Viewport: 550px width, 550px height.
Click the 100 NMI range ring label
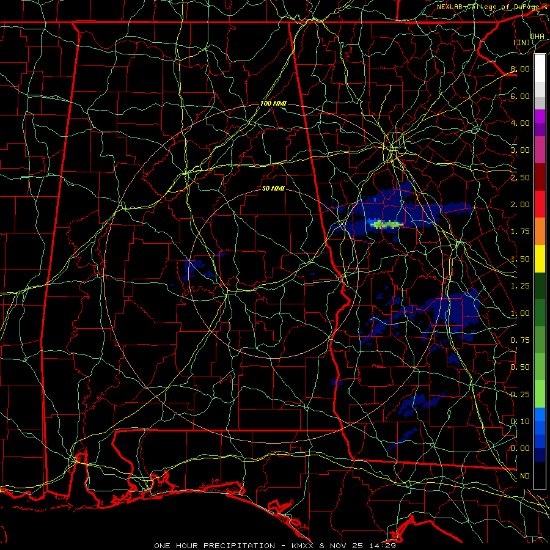pos(273,104)
